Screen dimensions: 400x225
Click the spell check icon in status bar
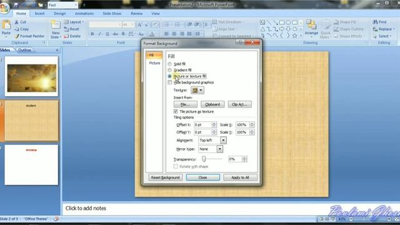tap(56, 219)
